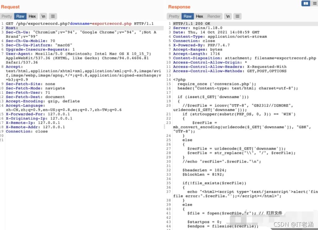Click the Content-Disposition attachment header
The width and height of the screenshot is (318, 230).
pyautogui.click(x=245, y=58)
